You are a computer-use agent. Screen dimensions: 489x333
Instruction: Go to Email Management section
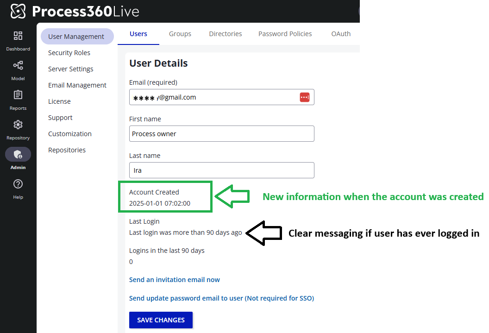point(77,85)
